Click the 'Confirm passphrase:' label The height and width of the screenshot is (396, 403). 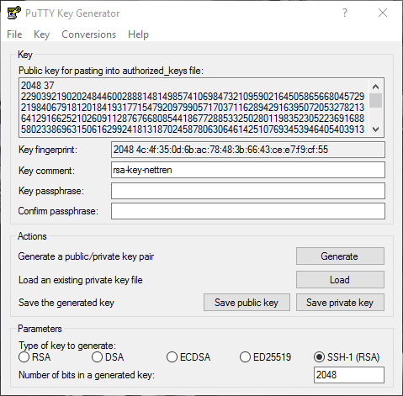[58, 211]
